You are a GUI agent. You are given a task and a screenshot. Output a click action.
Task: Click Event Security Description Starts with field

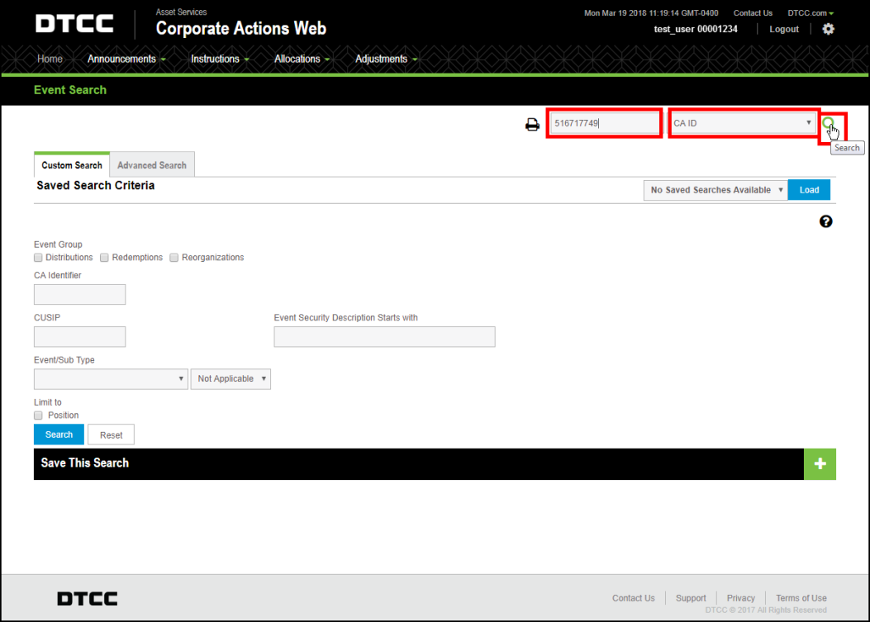(384, 337)
